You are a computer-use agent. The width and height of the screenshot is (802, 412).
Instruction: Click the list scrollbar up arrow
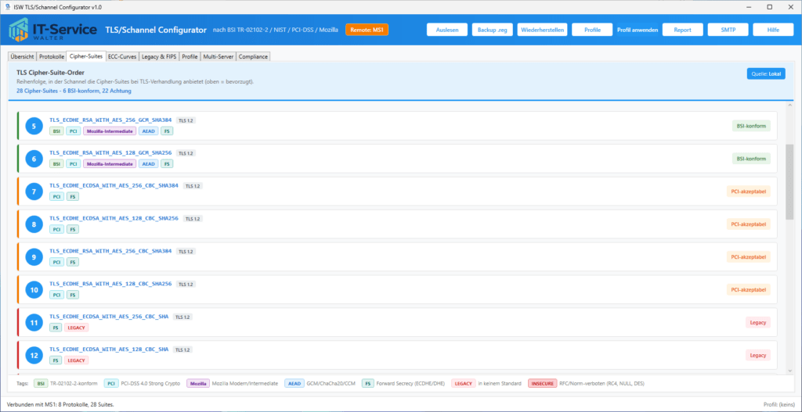click(x=789, y=106)
